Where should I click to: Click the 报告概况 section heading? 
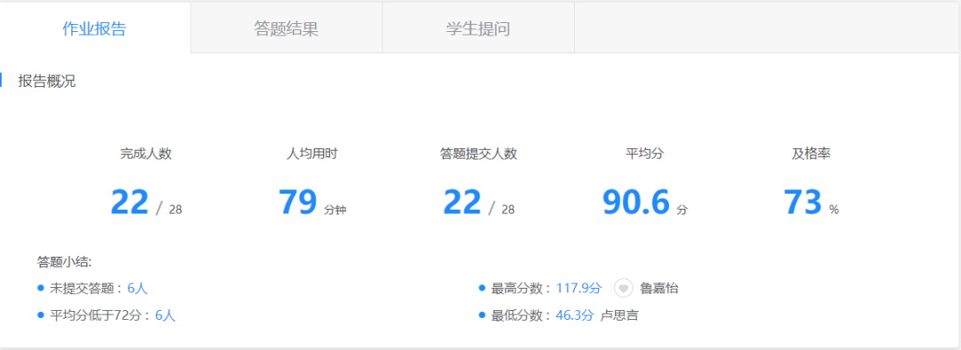[46, 82]
